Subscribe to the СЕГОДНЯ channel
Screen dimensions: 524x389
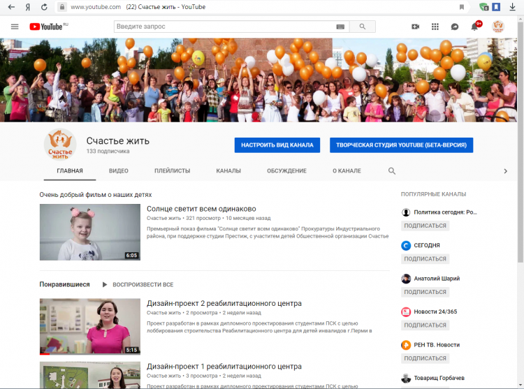pos(425,259)
